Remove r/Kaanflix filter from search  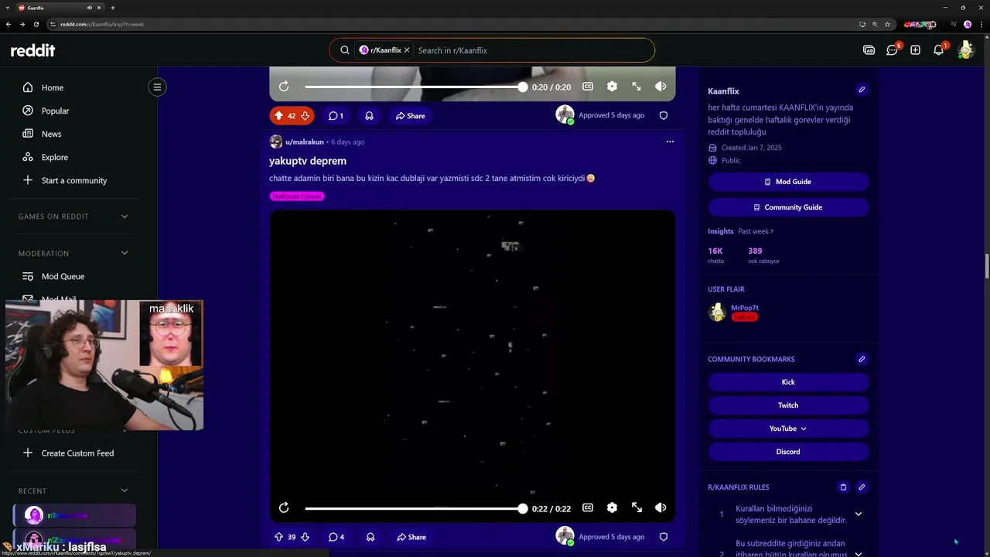(x=407, y=50)
